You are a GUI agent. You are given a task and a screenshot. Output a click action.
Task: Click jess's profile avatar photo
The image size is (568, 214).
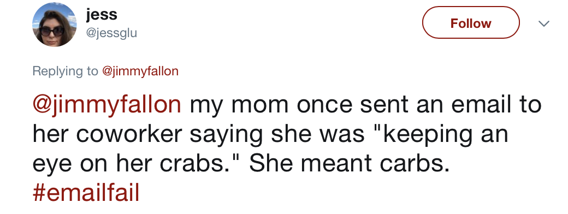tap(54, 25)
